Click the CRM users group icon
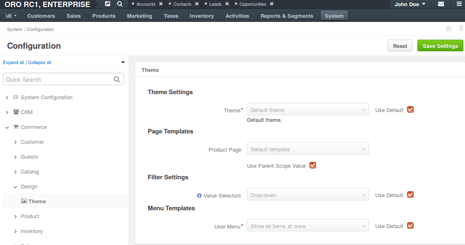 (16, 112)
